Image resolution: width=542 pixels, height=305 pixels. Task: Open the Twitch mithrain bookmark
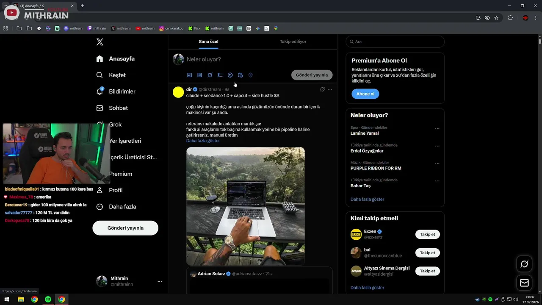pyautogui.click(x=97, y=28)
